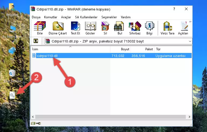Click the horizontal scrollbar track
This screenshot has width=207, height=132.
[x=110, y=117]
